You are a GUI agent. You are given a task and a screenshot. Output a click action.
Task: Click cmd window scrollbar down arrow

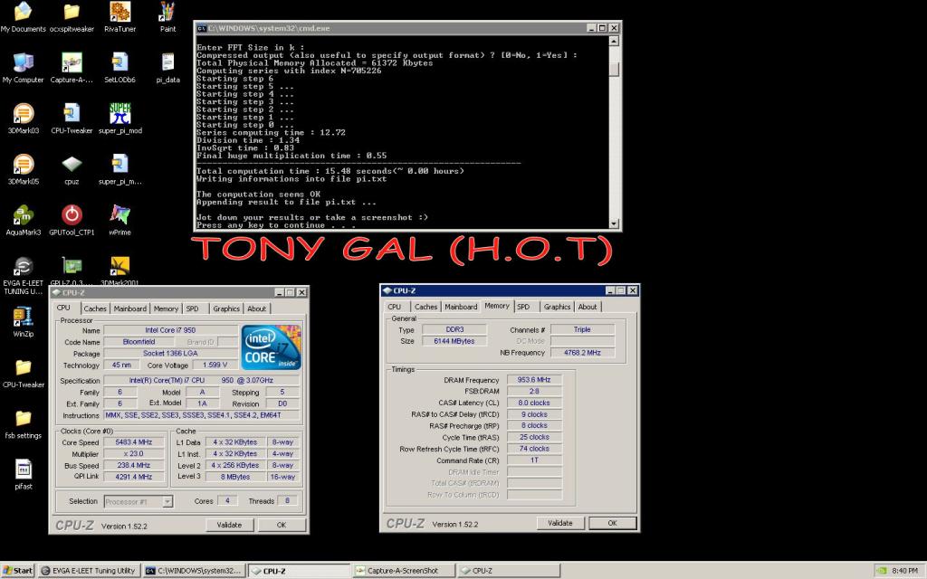[x=614, y=224]
